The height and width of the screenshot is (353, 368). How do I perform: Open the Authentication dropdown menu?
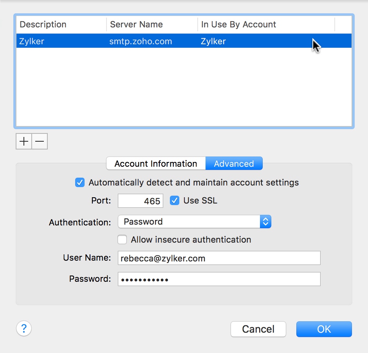(195, 222)
